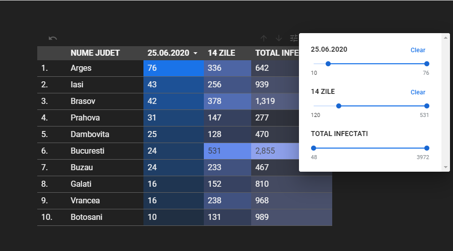
Task: Clear the 25.06.2020 slider filter
Action: (418, 50)
